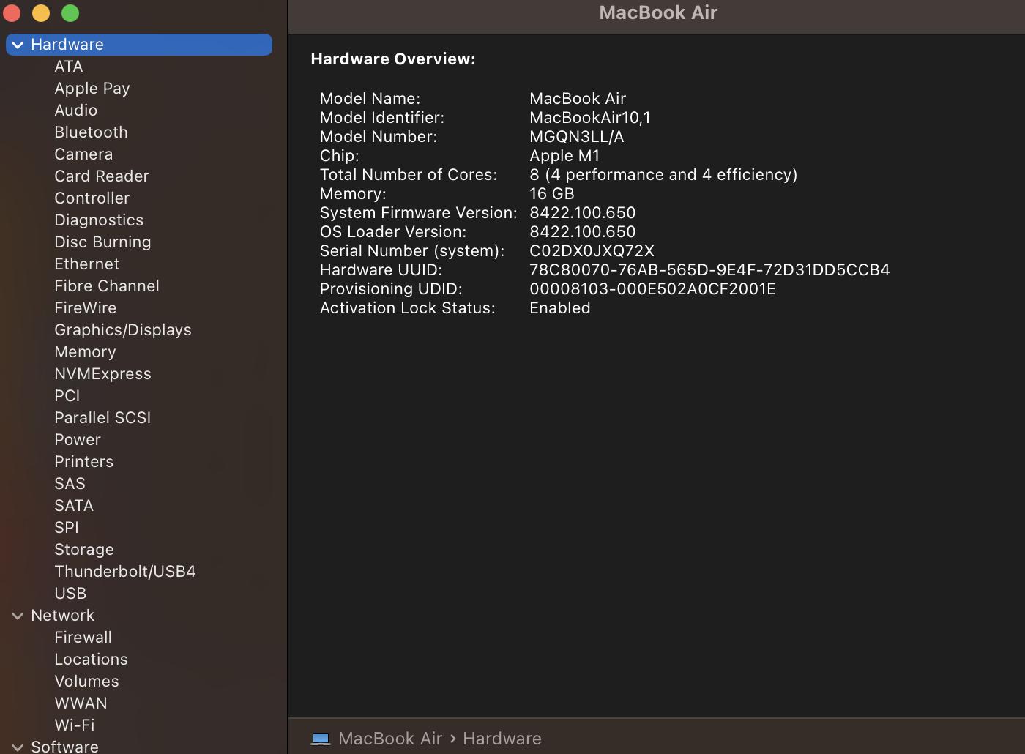This screenshot has width=1025, height=754.
Task: Open Diagnostics in sidebar
Action: pos(99,220)
